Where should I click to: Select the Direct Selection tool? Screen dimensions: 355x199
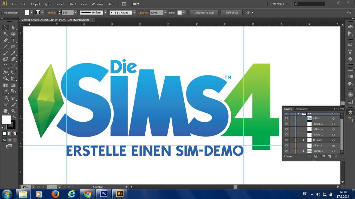click(13, 28)
